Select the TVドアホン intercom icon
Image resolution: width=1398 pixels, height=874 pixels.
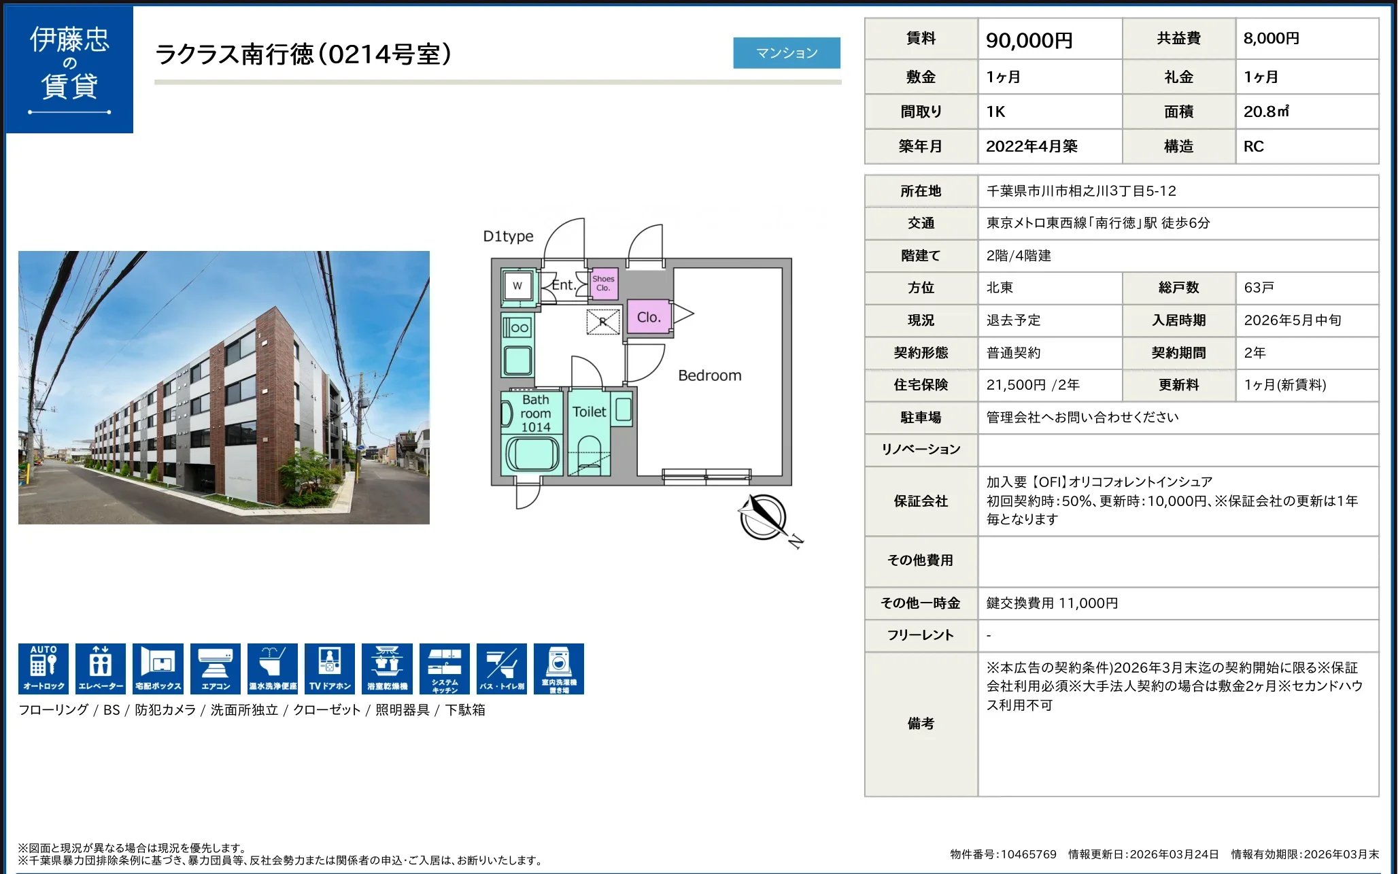pyautogui.click(x=330, y=668)
